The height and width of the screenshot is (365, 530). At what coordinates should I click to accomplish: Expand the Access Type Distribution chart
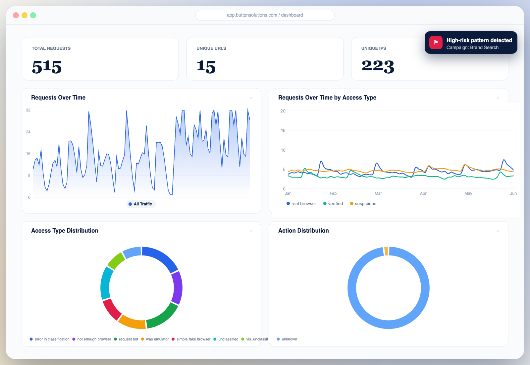[x=251, y=231]
